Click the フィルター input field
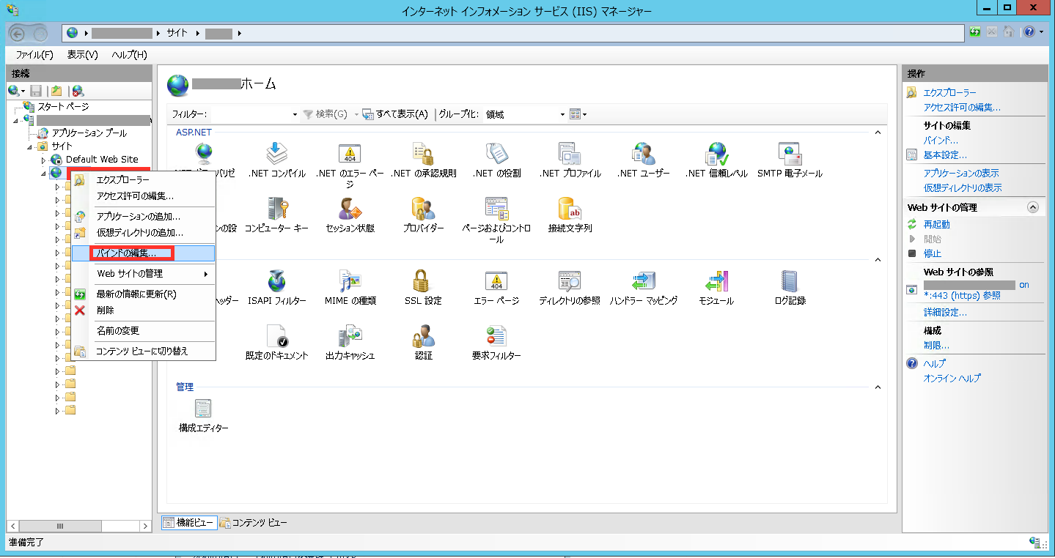 tap(249, 114)
